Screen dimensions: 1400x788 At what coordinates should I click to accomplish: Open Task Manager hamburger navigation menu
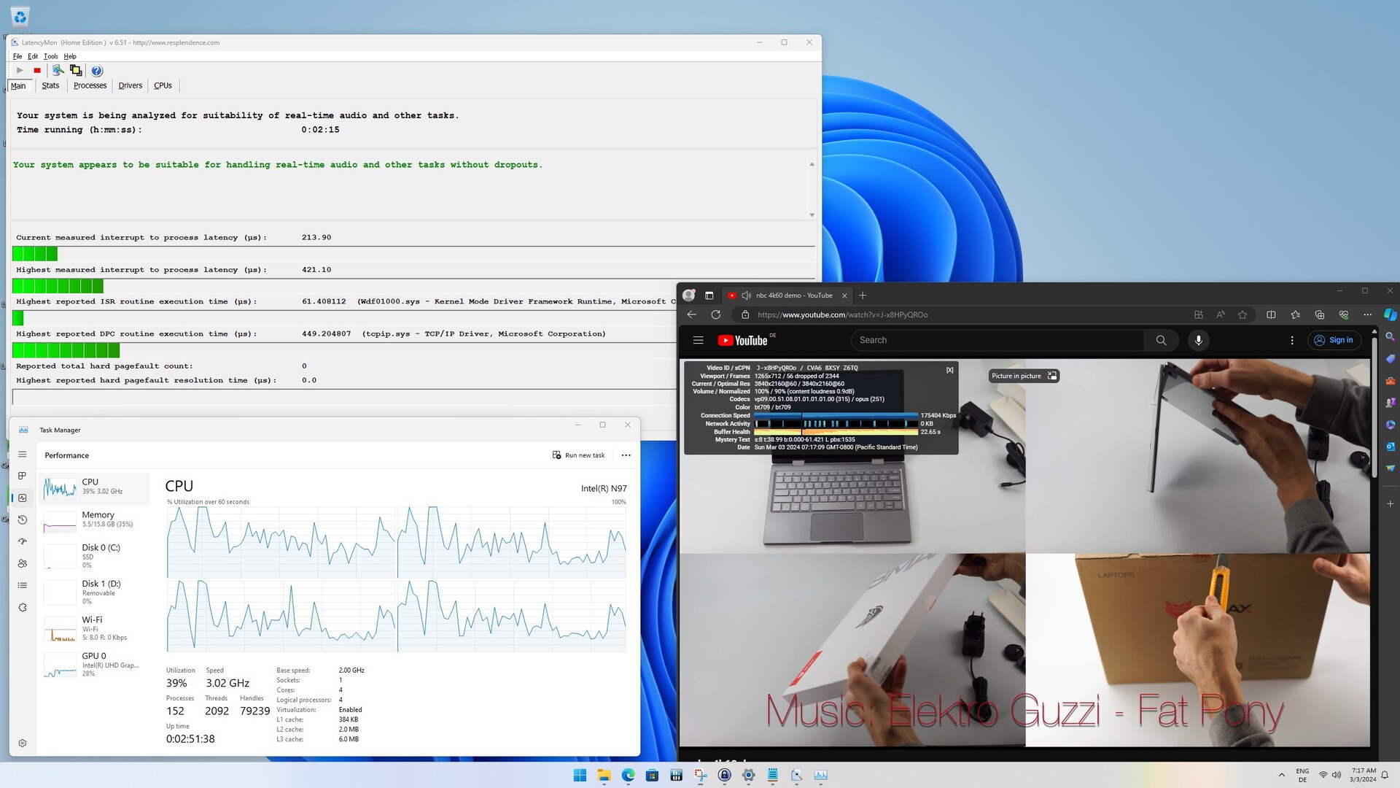point(23,455)
